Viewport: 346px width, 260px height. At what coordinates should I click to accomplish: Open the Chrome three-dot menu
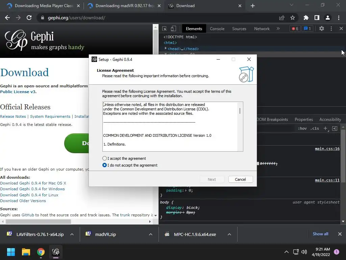(x=339, y=18)
